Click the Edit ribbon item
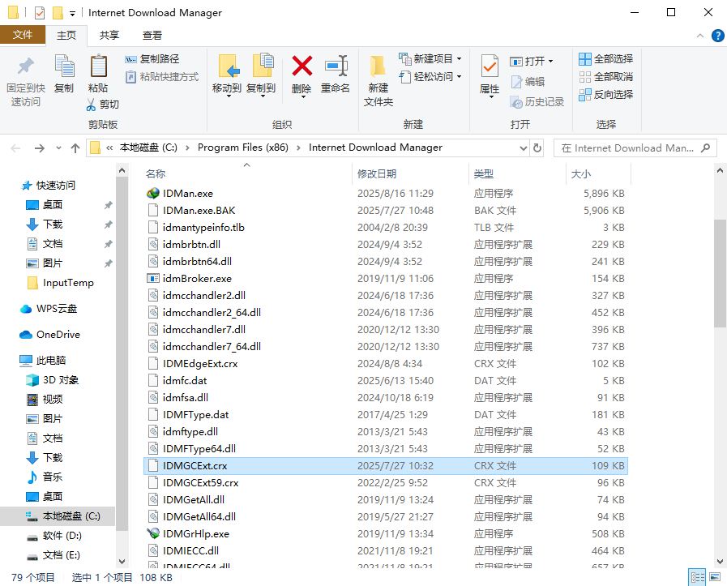 coord(528,82)
